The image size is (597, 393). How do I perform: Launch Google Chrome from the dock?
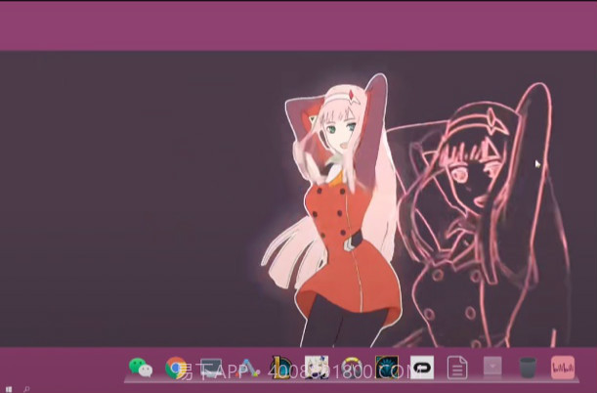tap(176, 369)
